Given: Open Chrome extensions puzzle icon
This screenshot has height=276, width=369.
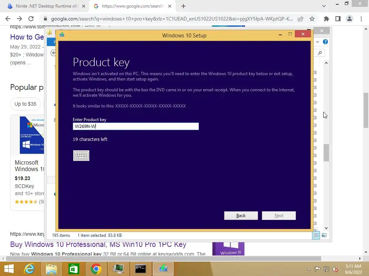Looking at the screenshot, I should pyautogui.click(x=326, y=19).
